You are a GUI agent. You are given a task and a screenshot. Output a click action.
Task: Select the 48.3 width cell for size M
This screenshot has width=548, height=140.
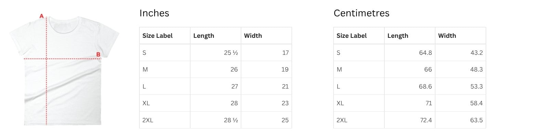tap(460, 69)
